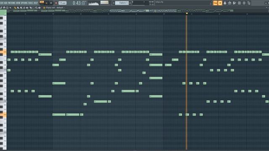Screen dimensions: 269x151
Task: Toggle the Record button
Action: (x=56, y=3)
